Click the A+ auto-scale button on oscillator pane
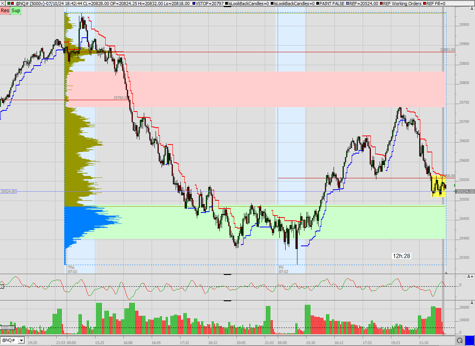This screenshot has height=346, width=475. [470, 276]
